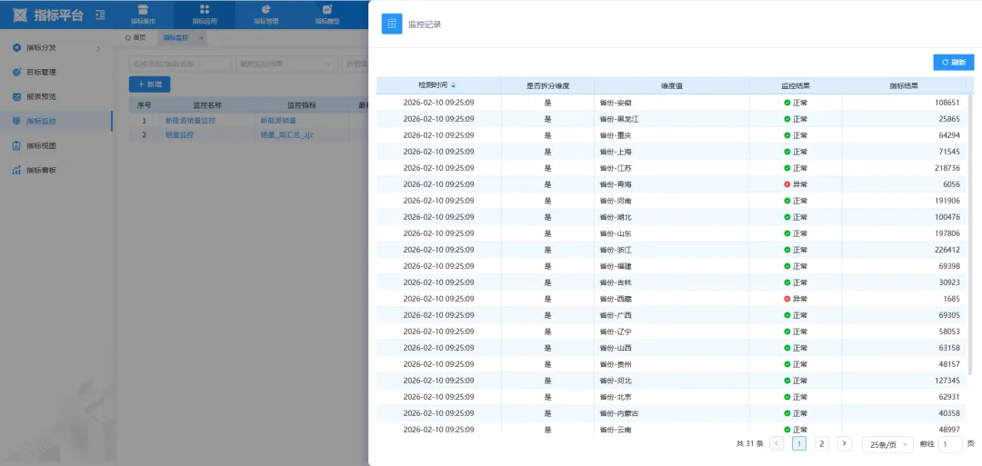Viewport: 982px width, 466px height.
Task: Select 目标管理 in the sidebar
Action: 41,72
